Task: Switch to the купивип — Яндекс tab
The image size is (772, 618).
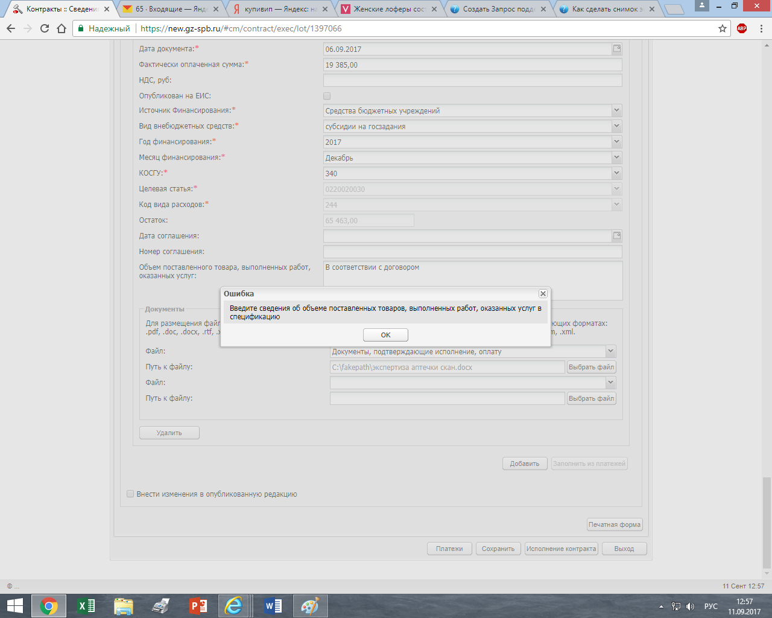Action: (x=280, y=9)
